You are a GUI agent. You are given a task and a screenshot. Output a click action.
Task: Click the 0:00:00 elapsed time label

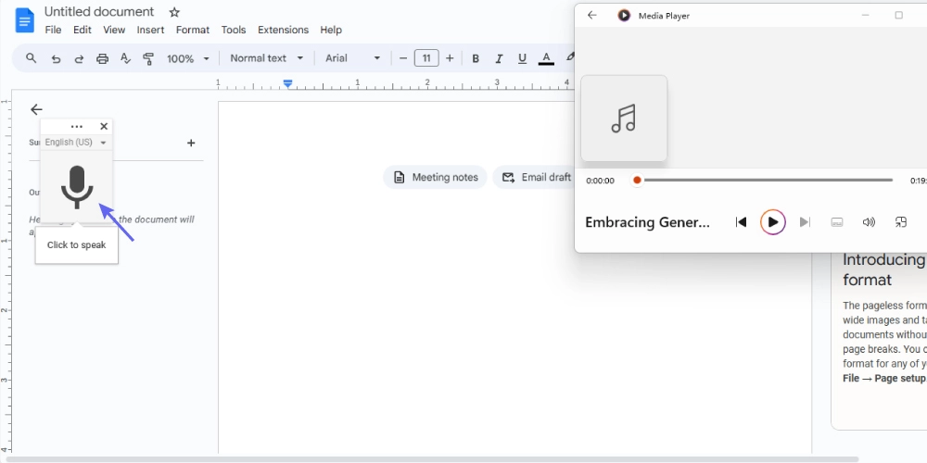coord(600,181)
